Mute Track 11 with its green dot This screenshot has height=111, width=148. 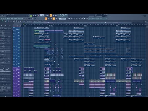pos(20,51)
